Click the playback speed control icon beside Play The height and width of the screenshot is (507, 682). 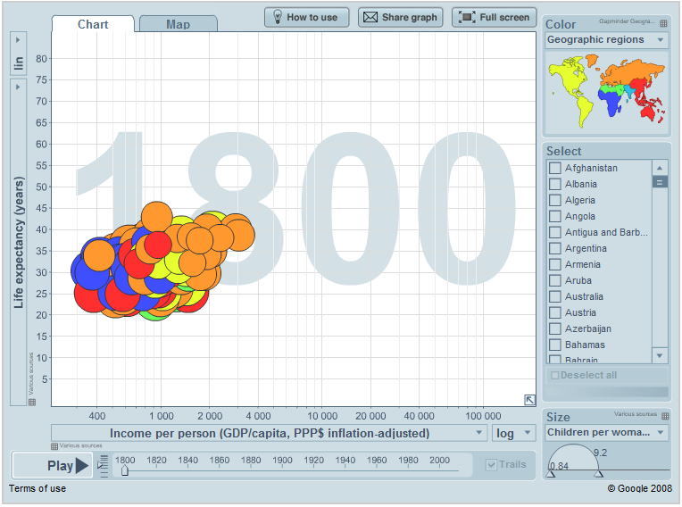coord(104,464)
